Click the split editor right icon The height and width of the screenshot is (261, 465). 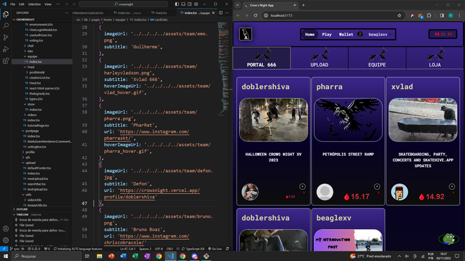click(x=220, y=13)
